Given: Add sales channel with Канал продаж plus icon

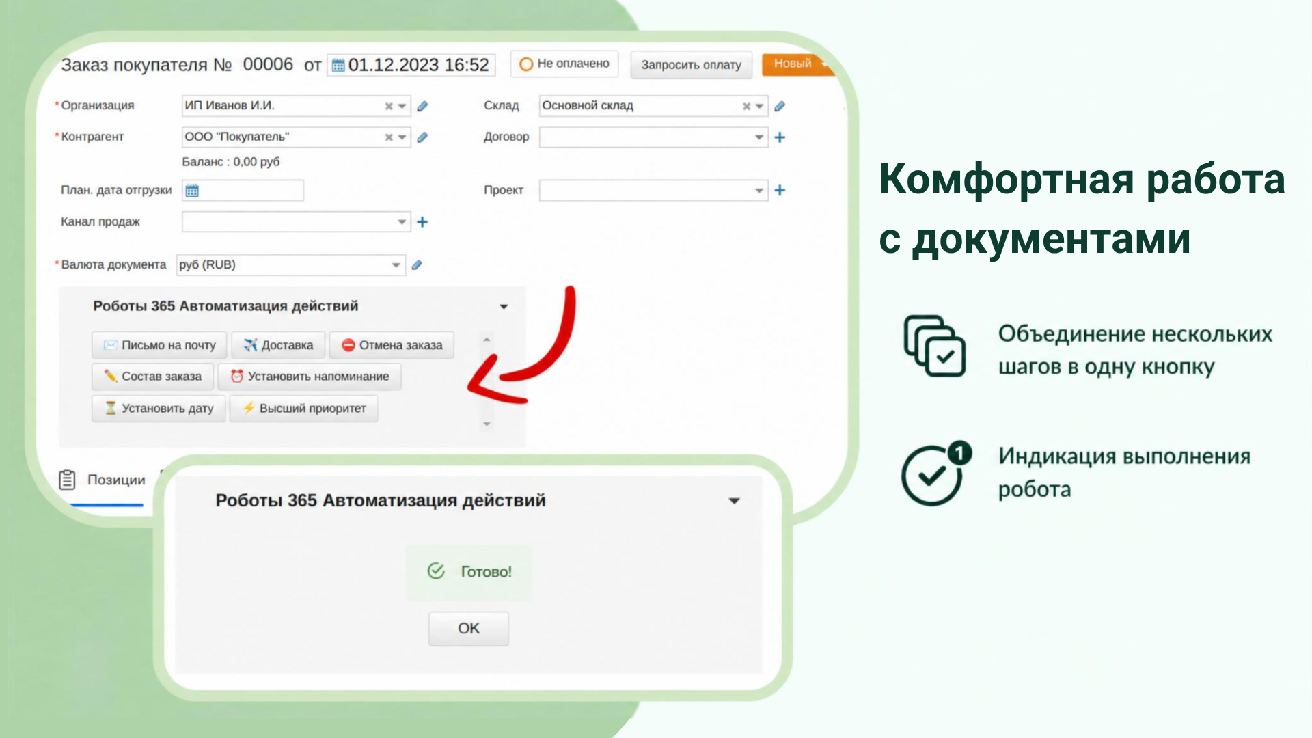Looking at the screenshot, I should pos(422,222).
